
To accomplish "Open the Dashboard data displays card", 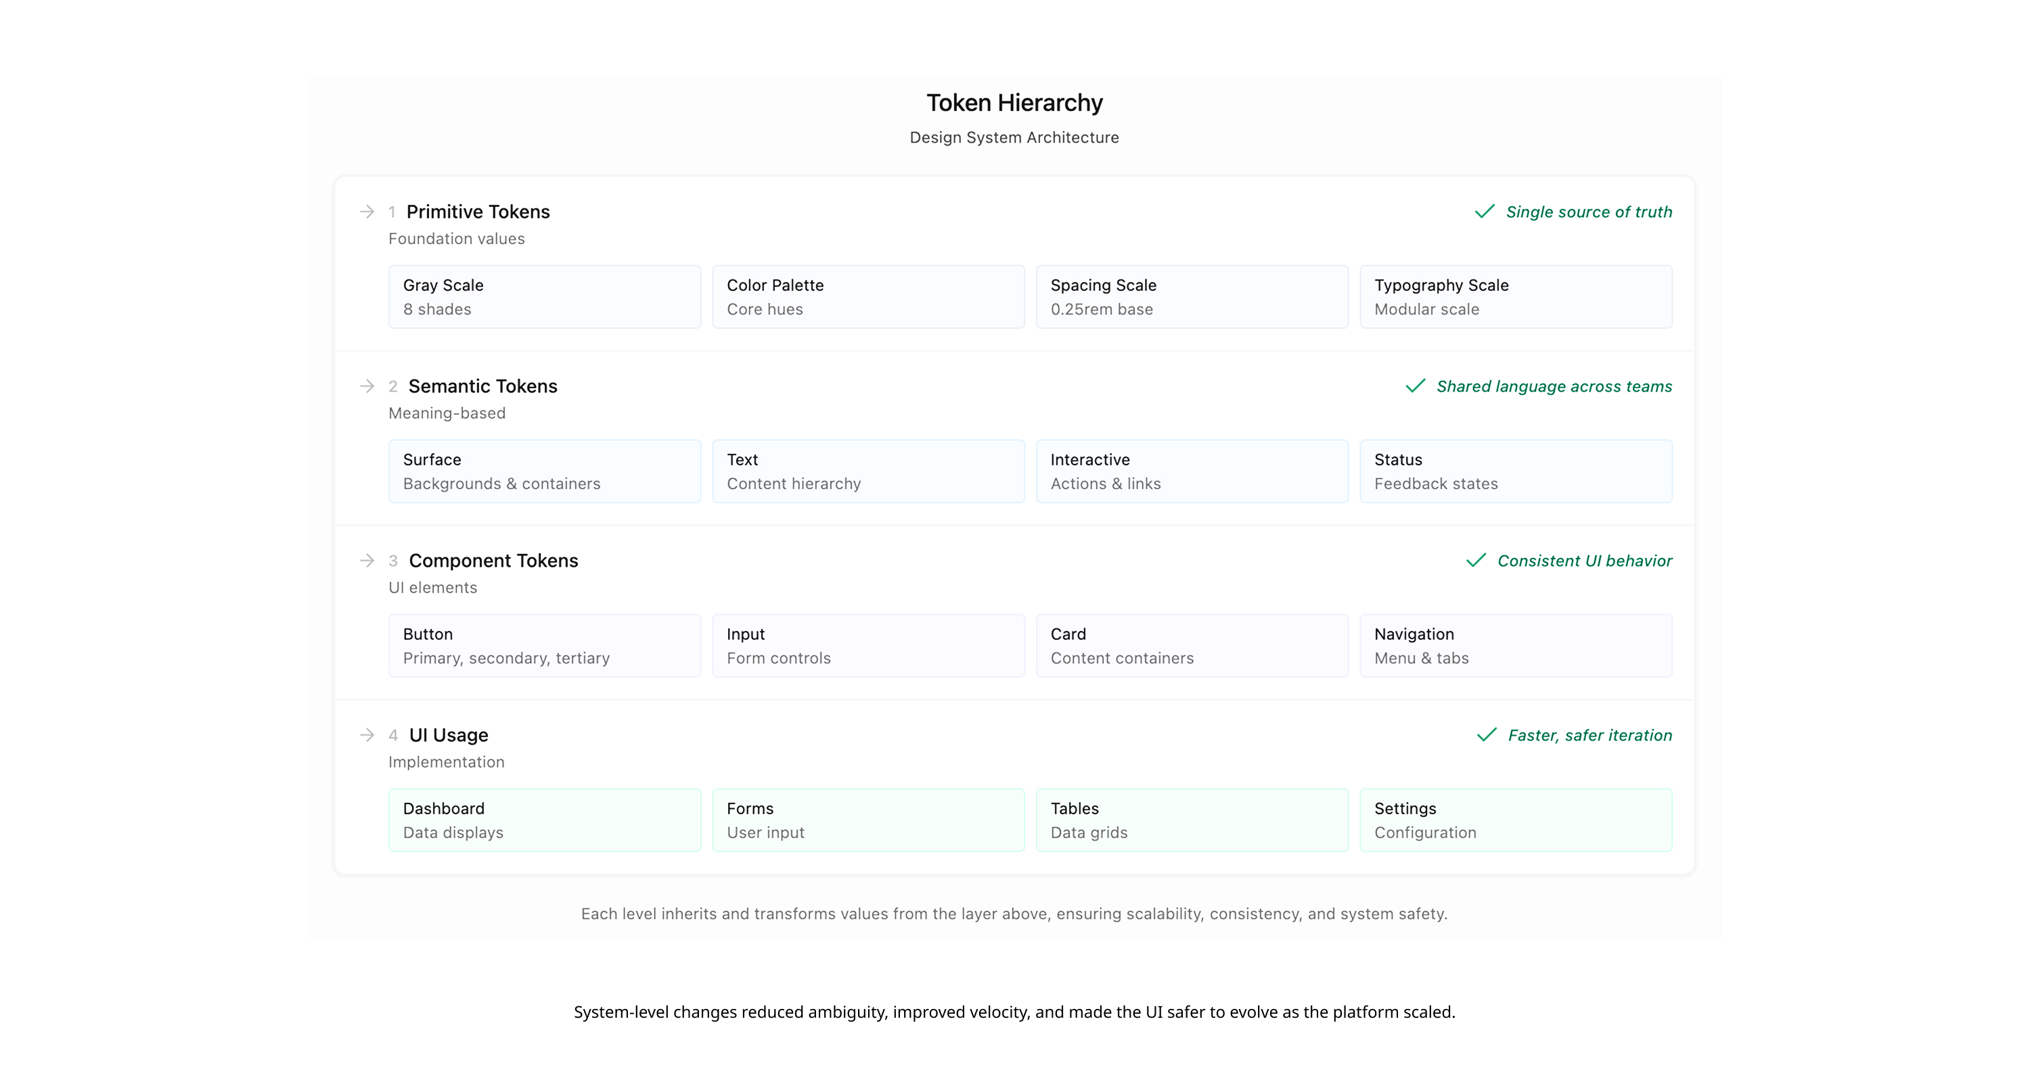I will (544, 820).
